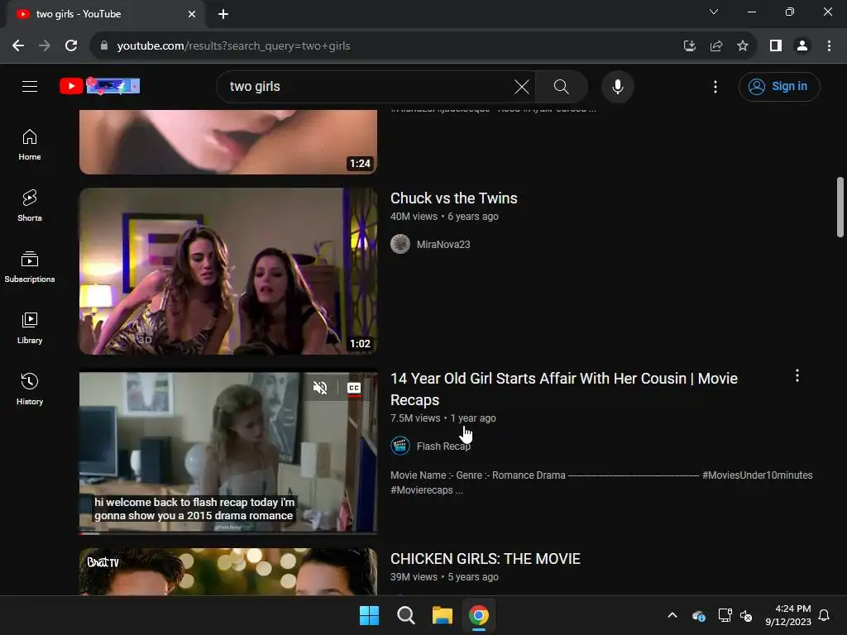Click the Brat TV Chicken Girls thumbnail
847x635 pixels.
point(228,572)
